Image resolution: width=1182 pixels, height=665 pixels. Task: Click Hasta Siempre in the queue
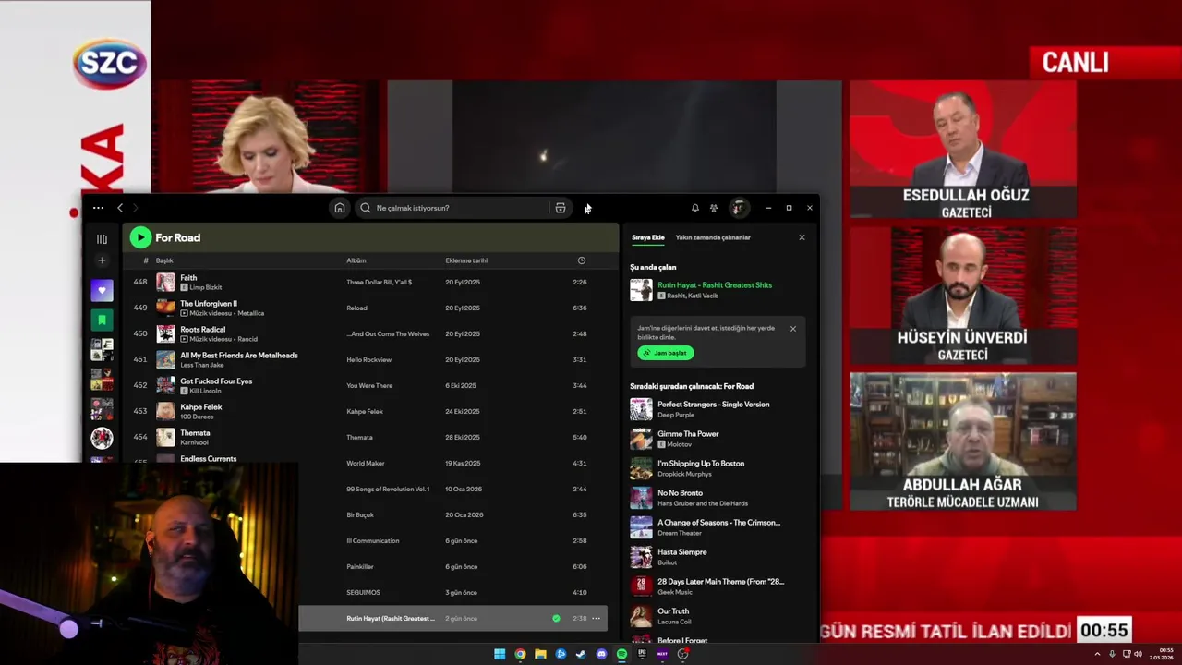(681, 552)
